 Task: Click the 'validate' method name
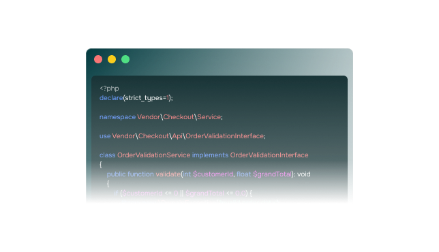[168, 174]
